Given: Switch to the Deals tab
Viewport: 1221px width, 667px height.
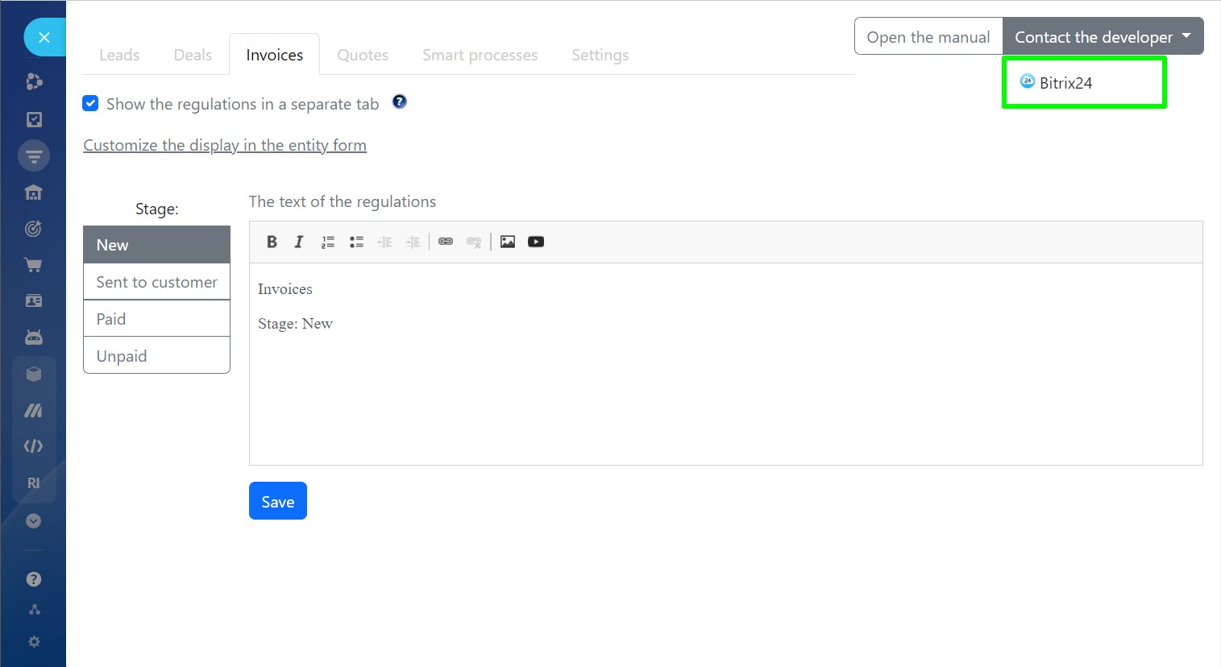Looking at the screenshot, I should 193,55.
